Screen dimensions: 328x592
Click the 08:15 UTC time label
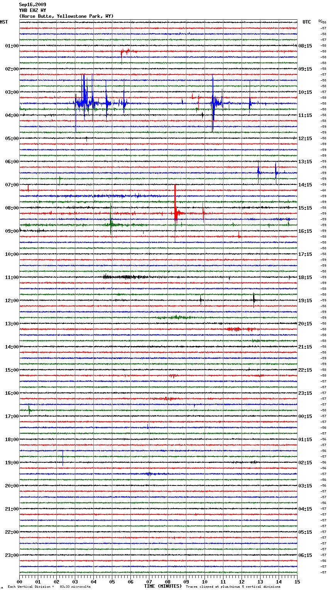[x=305, y=46]
